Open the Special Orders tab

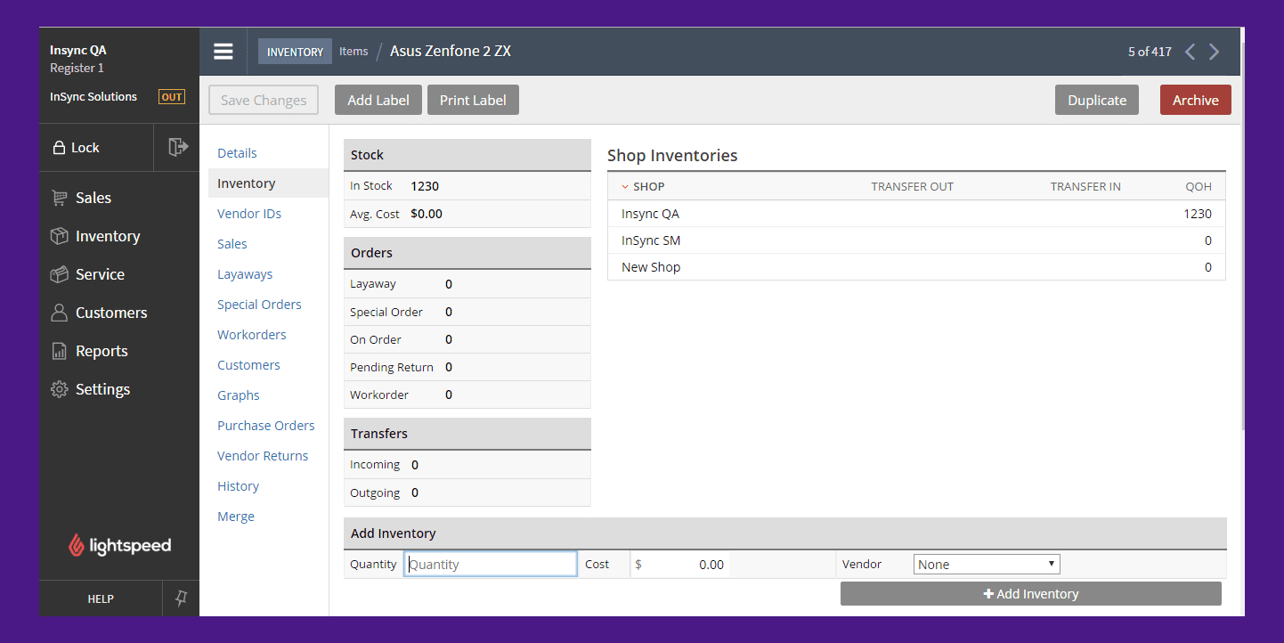coord(259,305)
